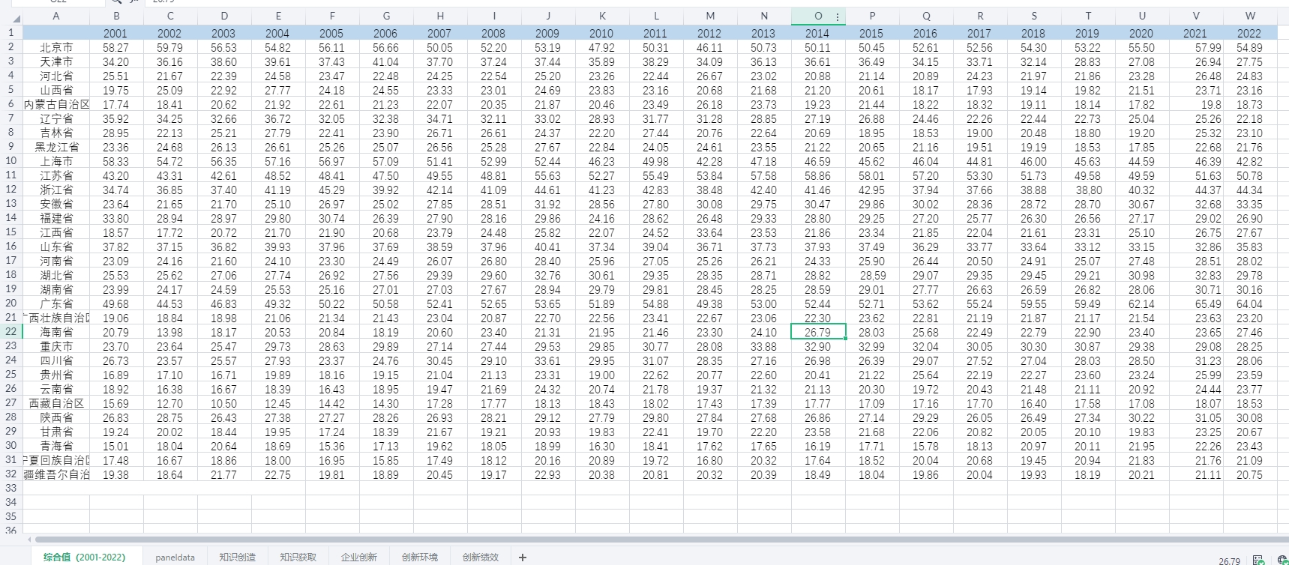This screenshot has width=1289, height=565.
Task: Click 北京市 2001 value 58.27
Action: coord(116,47)
